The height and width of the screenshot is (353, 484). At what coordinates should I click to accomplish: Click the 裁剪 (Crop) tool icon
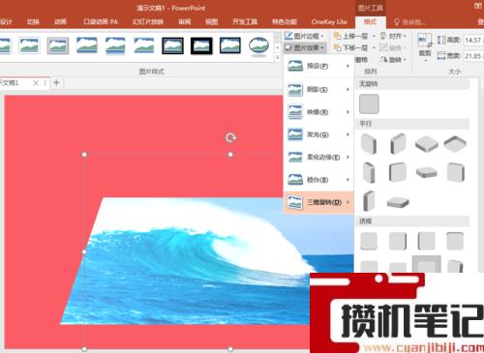424,41
